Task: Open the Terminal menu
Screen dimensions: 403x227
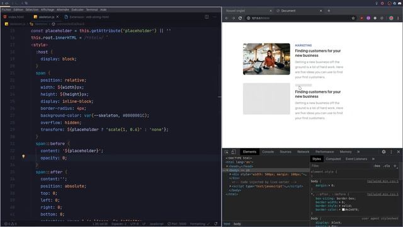Action: 92,9
